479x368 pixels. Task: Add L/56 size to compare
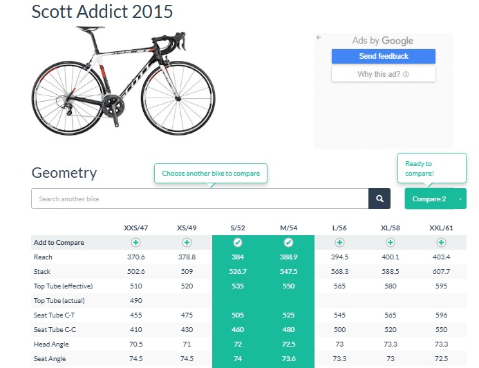(339, 243)
